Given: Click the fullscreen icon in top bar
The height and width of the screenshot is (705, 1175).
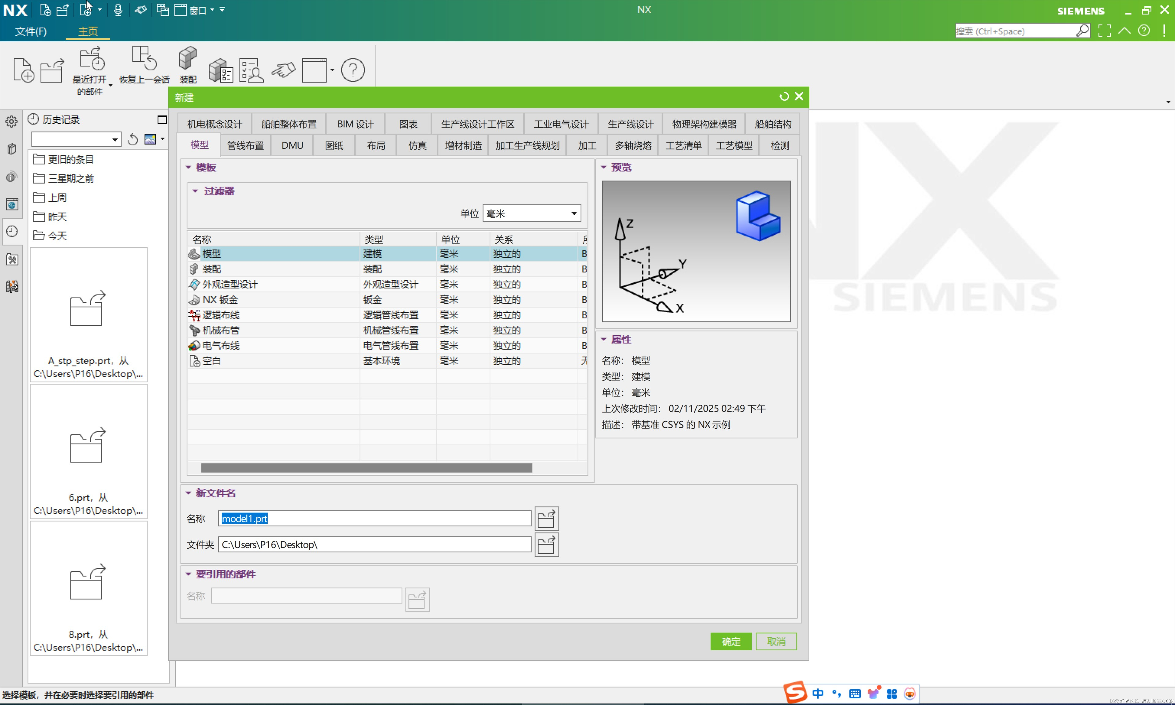Looking at the screenshot, I should (1104, 31).
